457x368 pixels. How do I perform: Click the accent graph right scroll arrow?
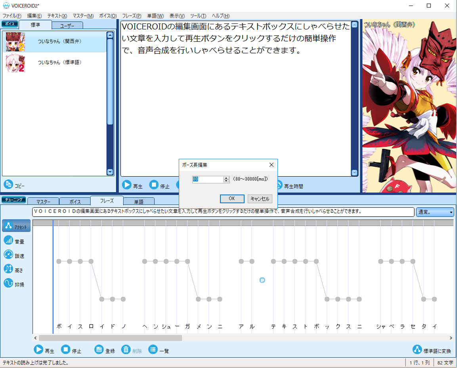[x=451, y=338]
